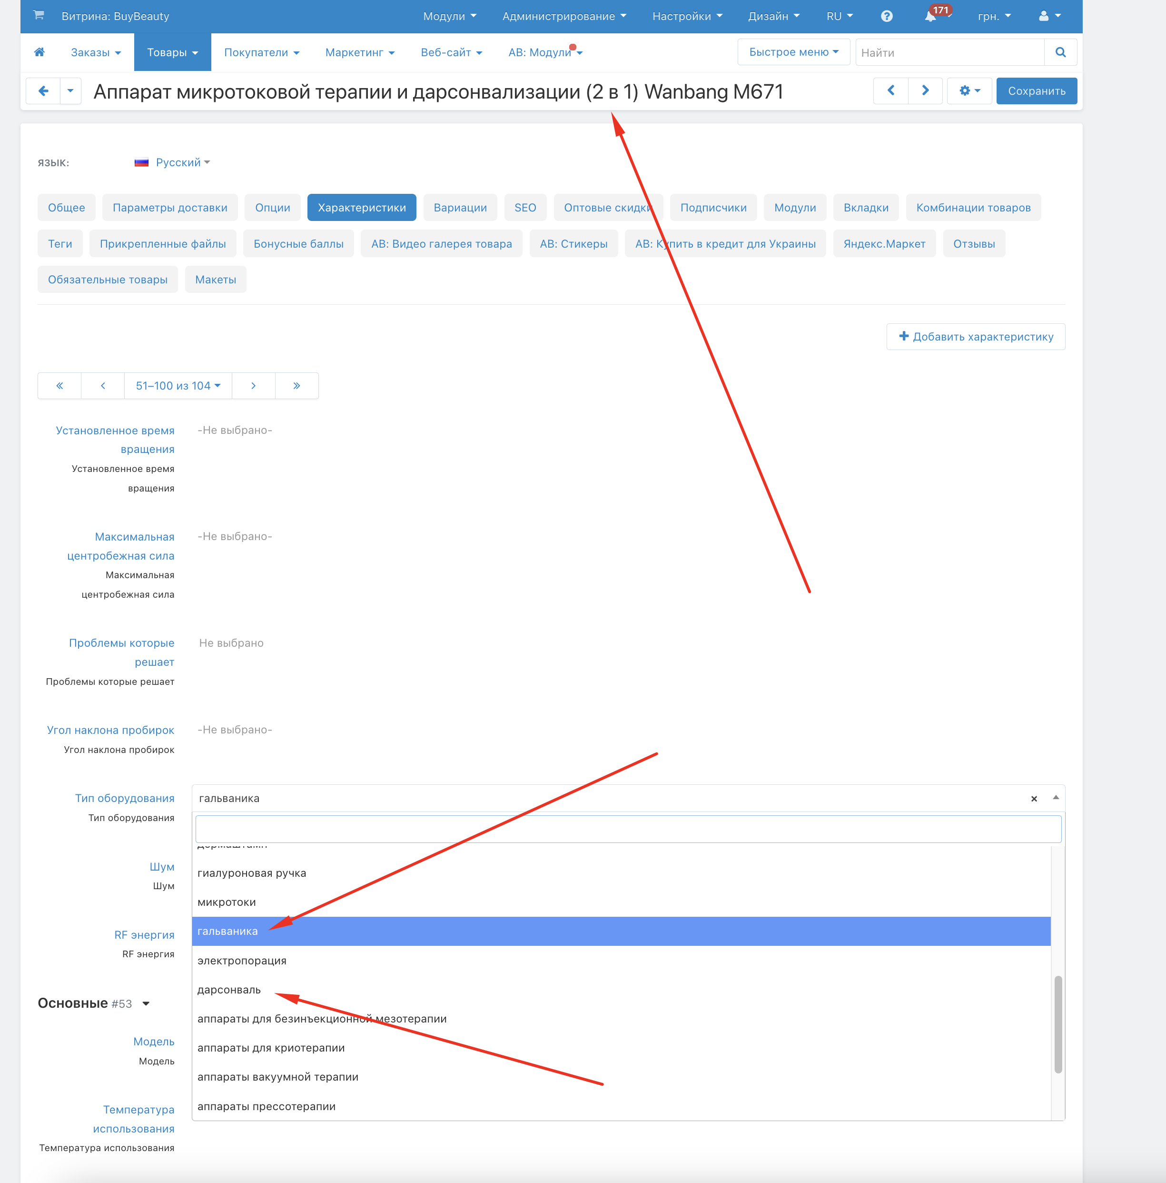
Task: Choose аппараты для криотерапии option
Action: [621, 1048]
